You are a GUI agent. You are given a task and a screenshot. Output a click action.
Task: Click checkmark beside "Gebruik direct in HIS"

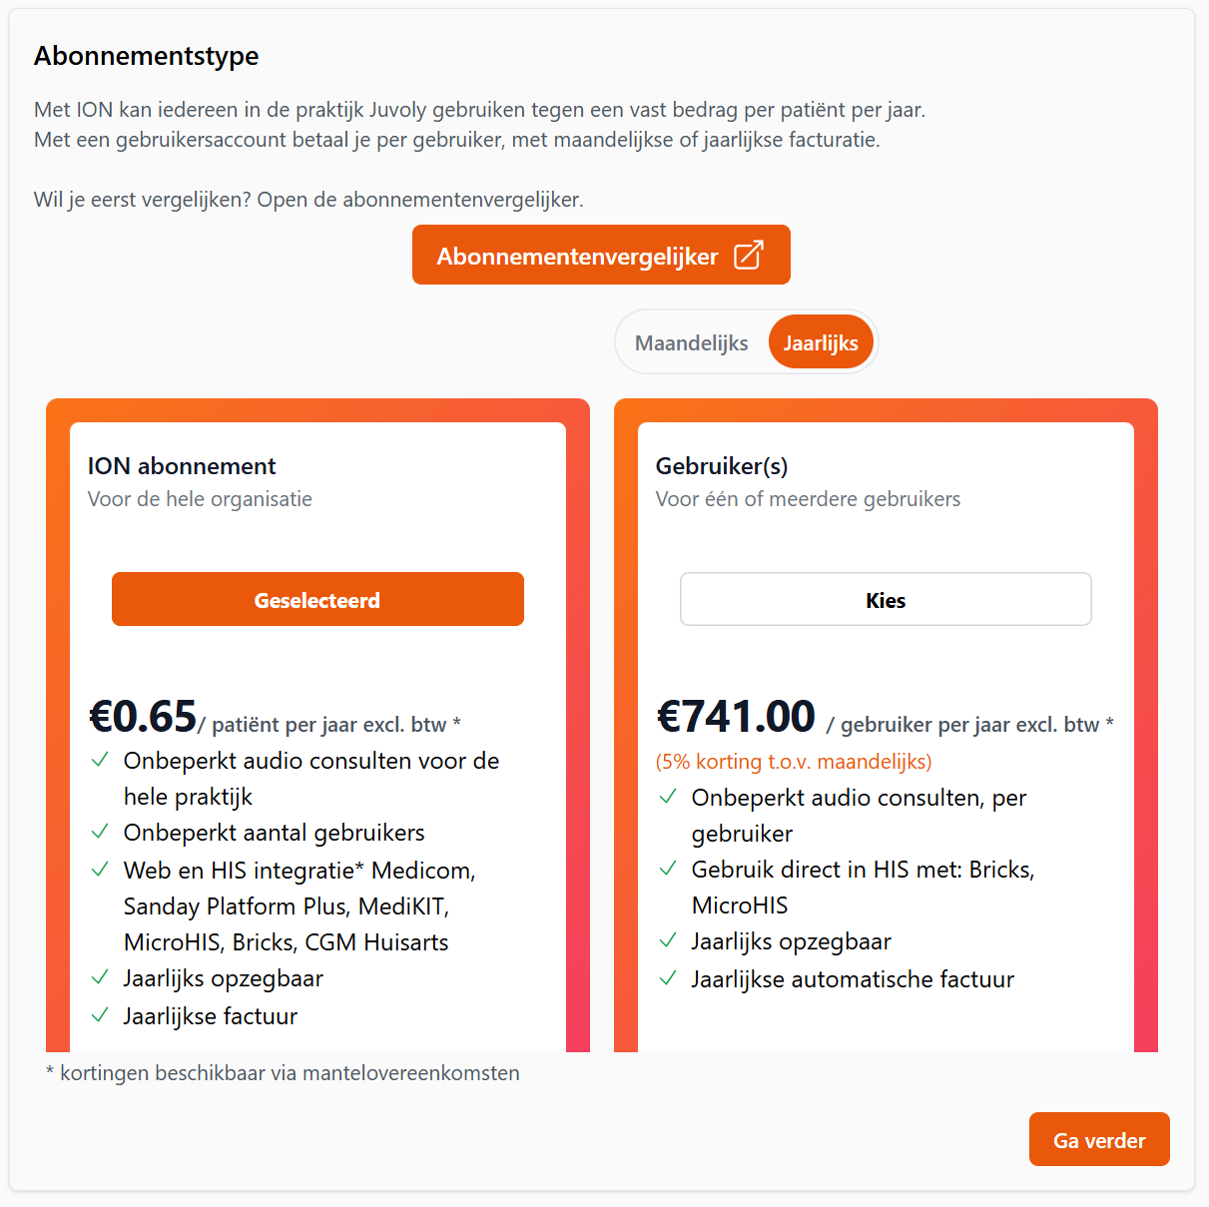668,869
